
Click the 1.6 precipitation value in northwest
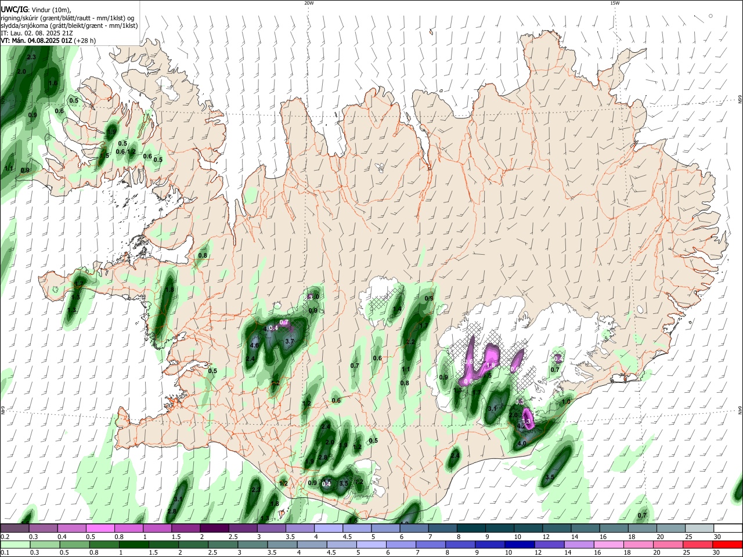click(53, 83)
